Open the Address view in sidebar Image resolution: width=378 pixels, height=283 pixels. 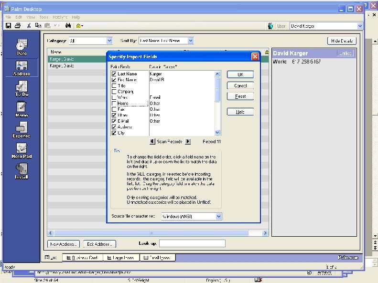point(22,68)
